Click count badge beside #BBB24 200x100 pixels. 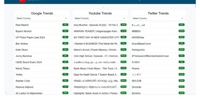(x=182, y=31)
